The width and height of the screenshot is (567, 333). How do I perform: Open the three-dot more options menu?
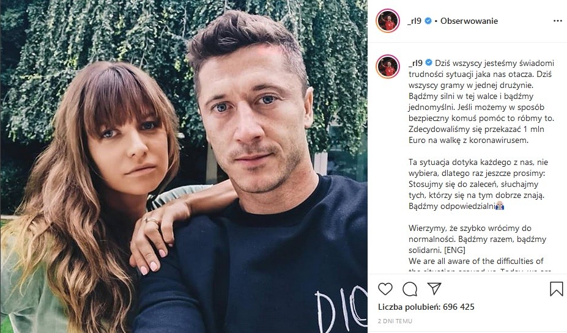[x=558, y=21]
